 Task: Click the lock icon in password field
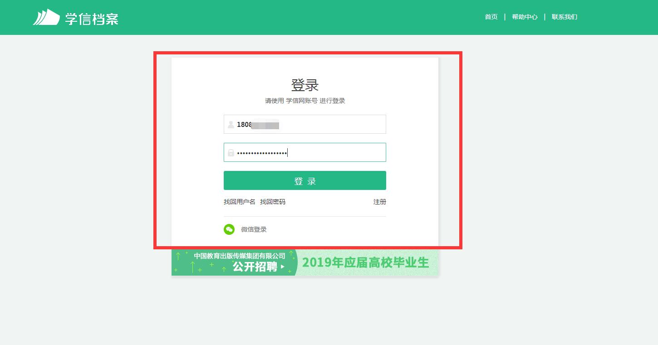tap(231, 153)
